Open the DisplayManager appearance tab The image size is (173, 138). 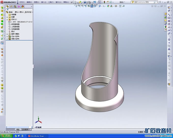point(23,7)
